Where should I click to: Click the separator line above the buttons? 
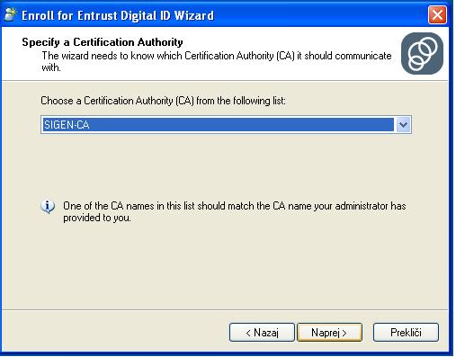pos(225,309)
